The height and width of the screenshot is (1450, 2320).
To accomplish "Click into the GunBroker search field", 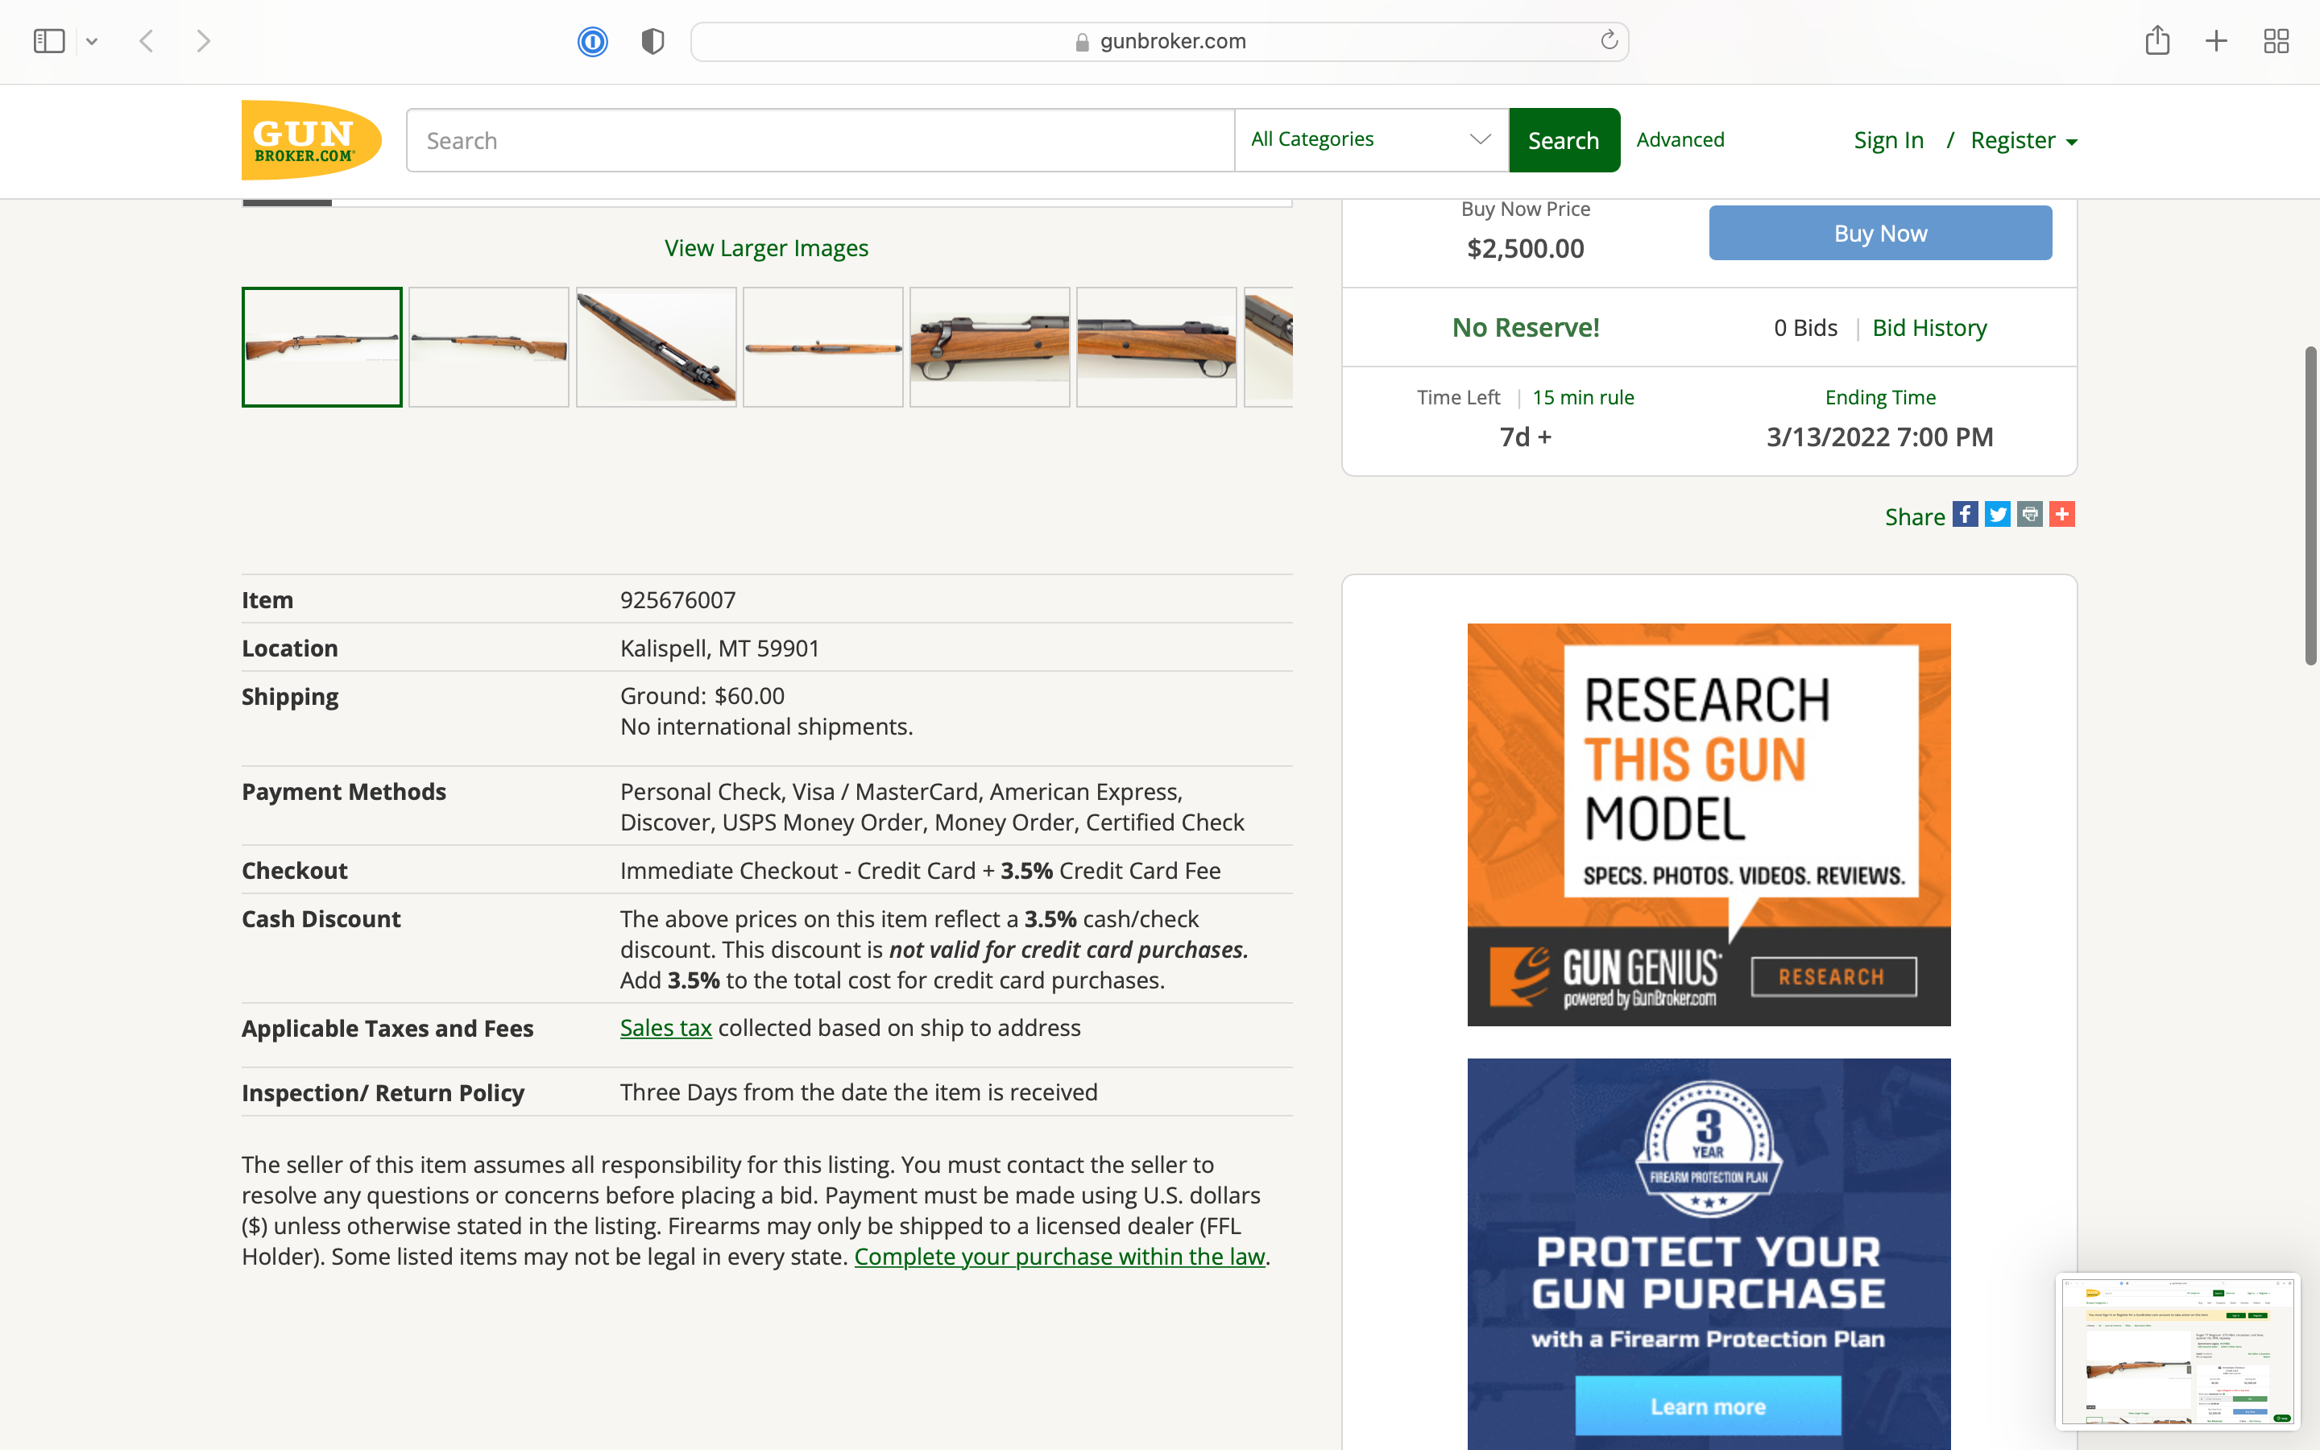I will click(x=820, y=141).
